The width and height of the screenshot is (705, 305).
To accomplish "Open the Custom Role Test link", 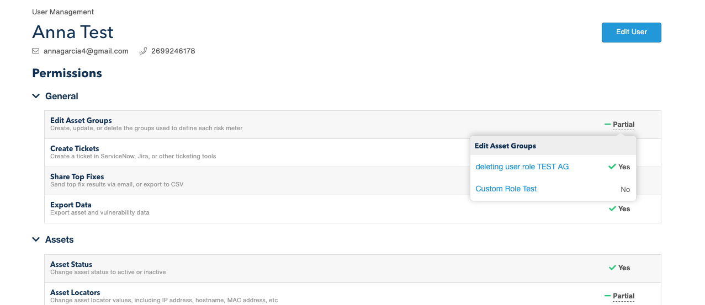I will tap(506, 189).
